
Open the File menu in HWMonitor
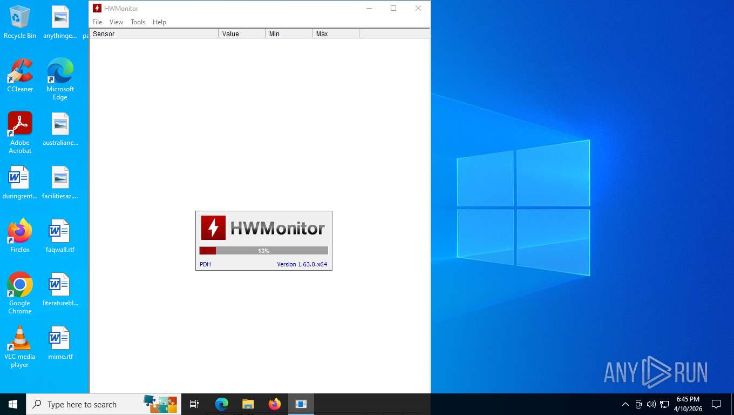click(97, 22)
